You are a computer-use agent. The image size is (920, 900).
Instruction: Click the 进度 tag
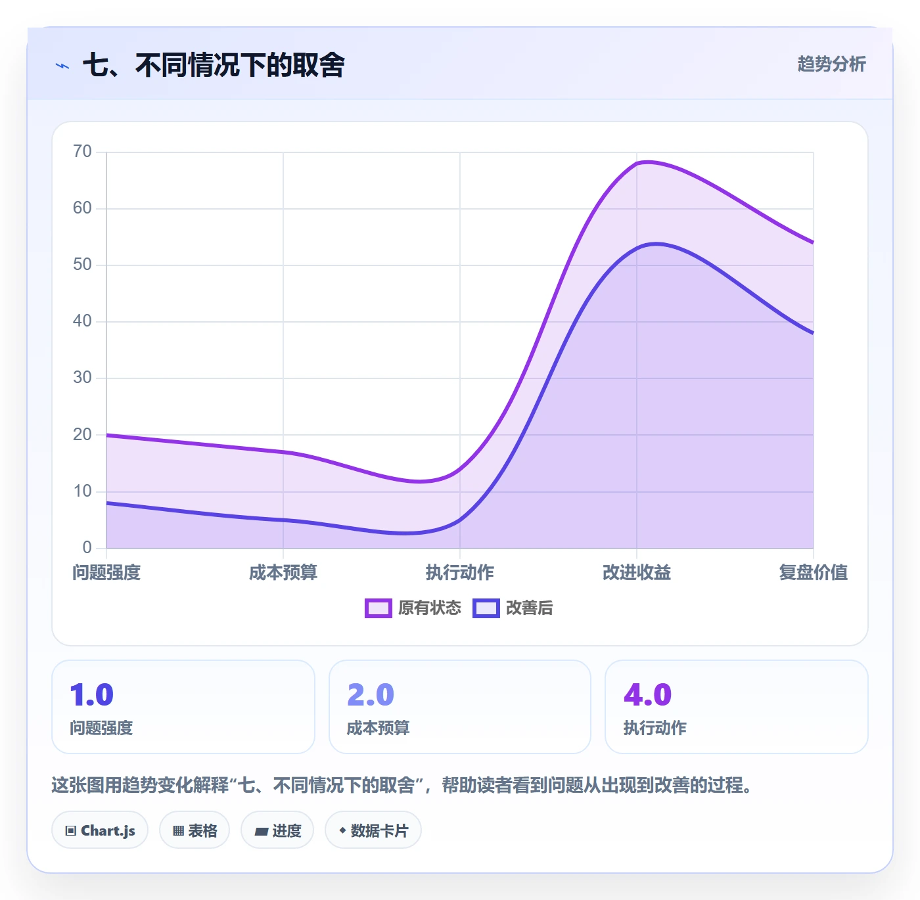pyautogui.click(x=277, y=830)
